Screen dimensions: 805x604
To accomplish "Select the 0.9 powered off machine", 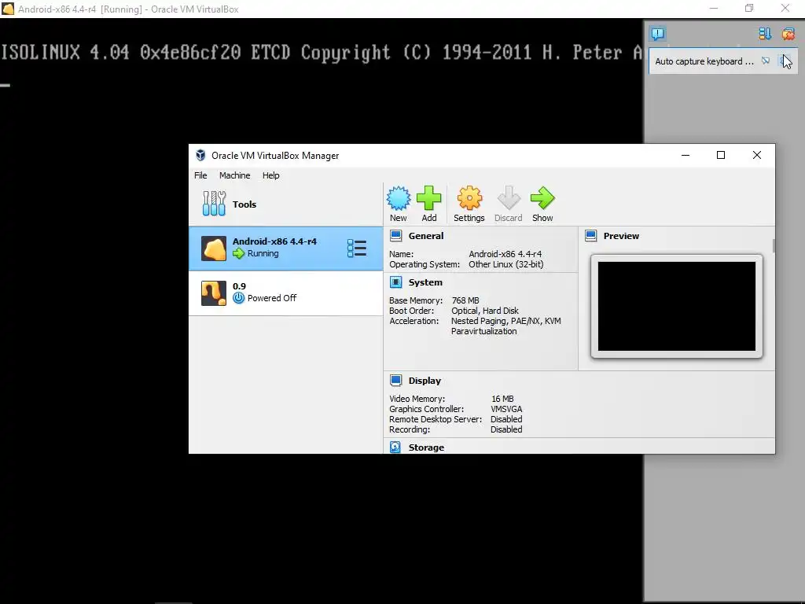I will pos(286,293).
